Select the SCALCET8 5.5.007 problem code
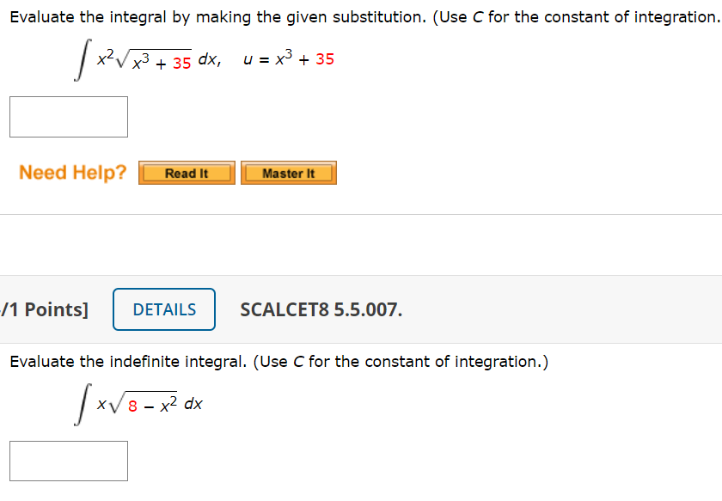The height and width of the screenshot is (501, 722). point(321,310)
